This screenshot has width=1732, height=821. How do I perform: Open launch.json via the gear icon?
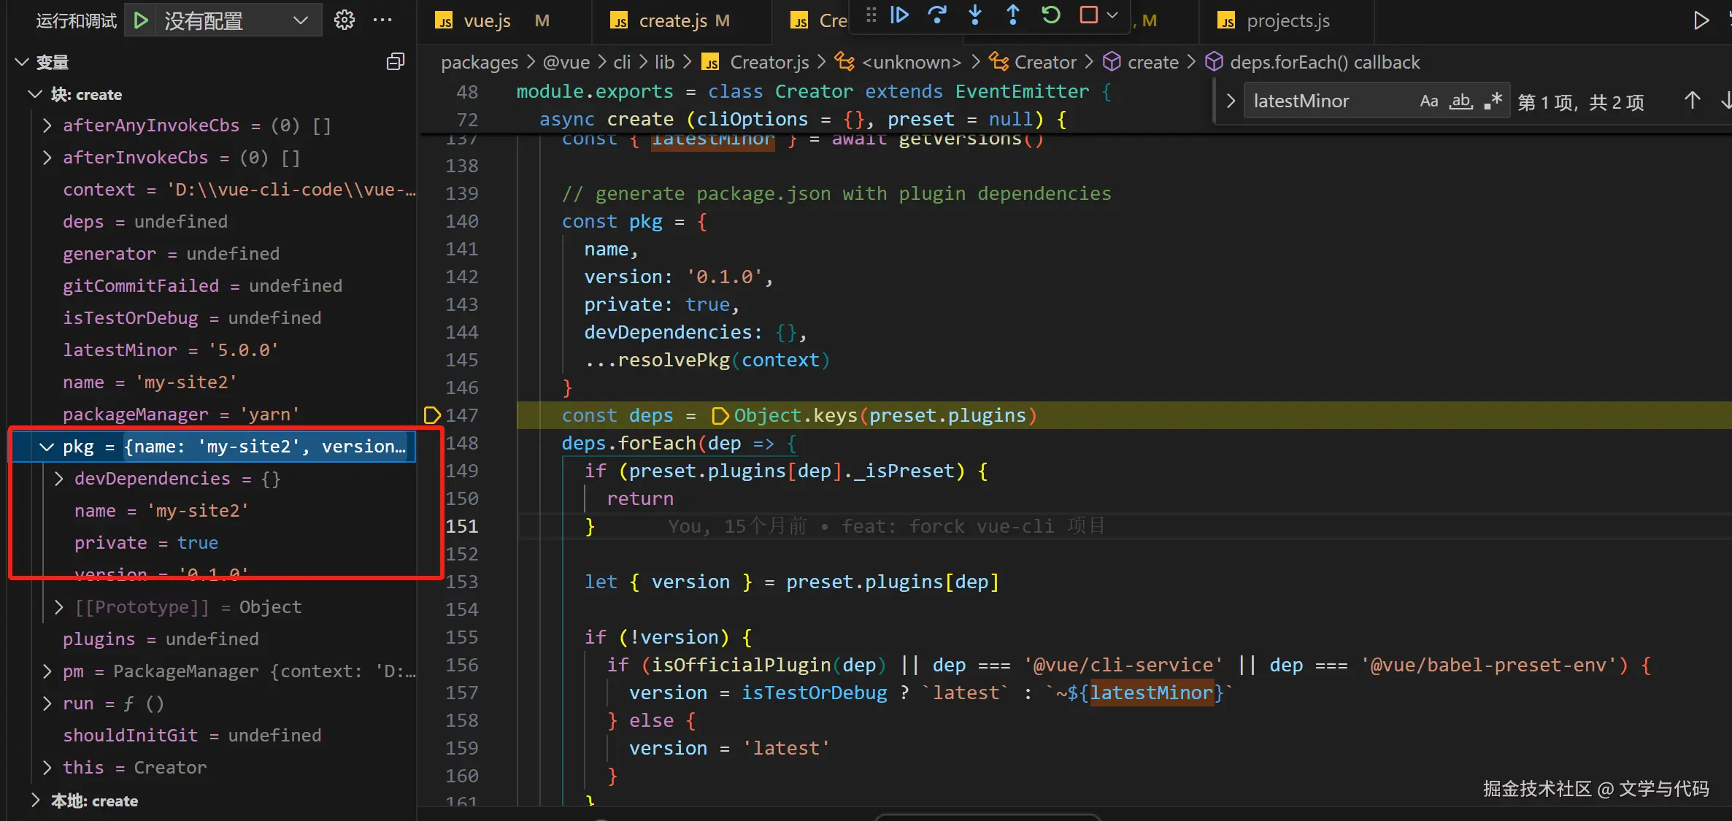344,20
